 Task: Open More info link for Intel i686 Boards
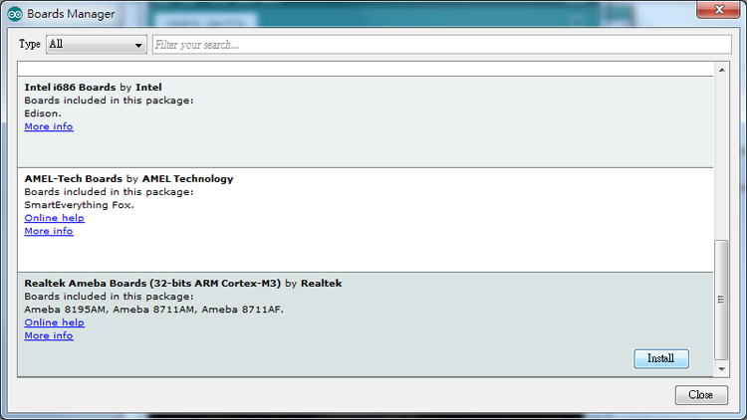tap(49, 126)
